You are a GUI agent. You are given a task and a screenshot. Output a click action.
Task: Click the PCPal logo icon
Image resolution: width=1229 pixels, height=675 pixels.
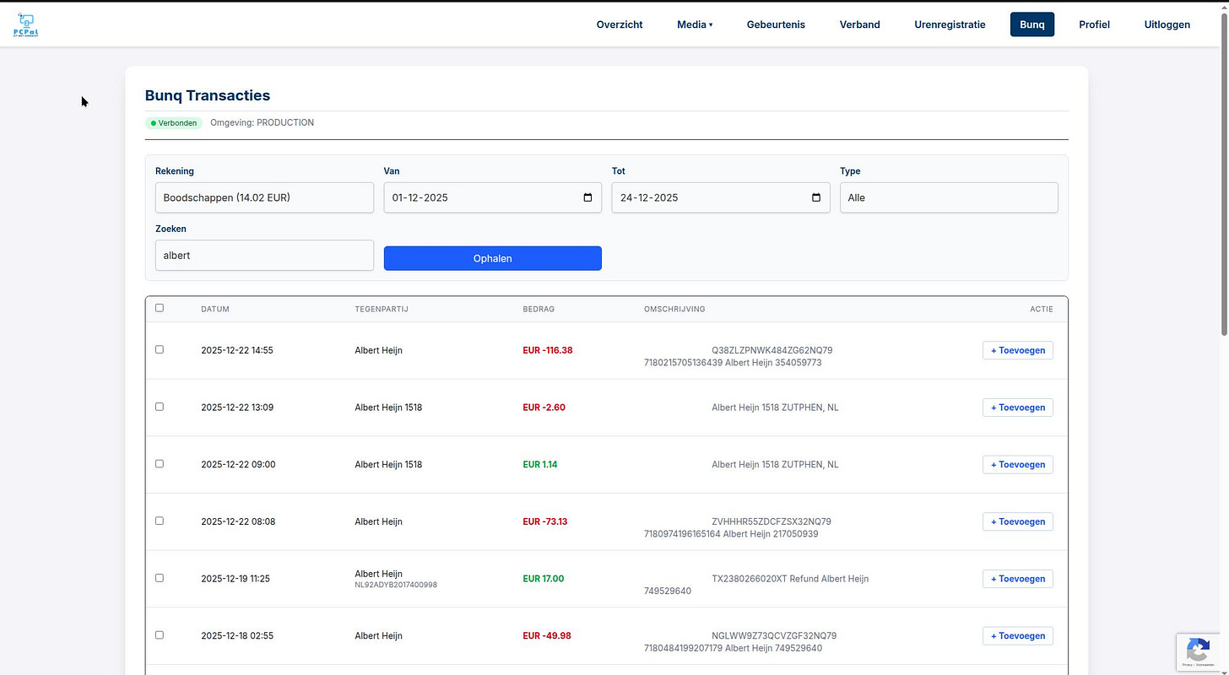[x=26, y=25]
